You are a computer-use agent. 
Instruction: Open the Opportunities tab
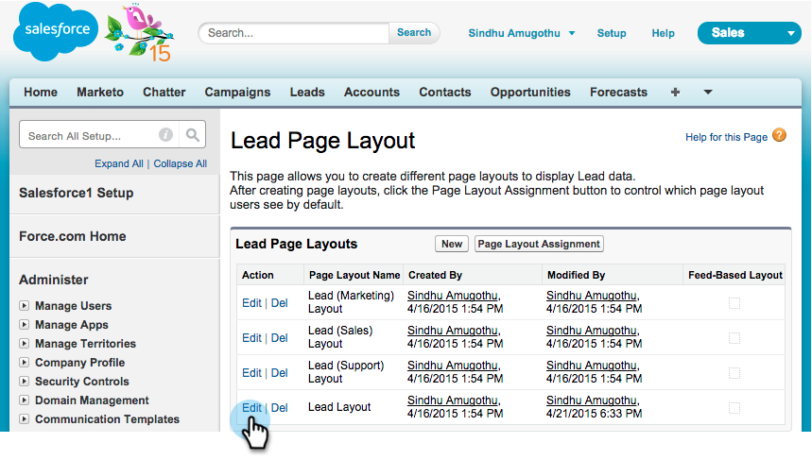pos(530,93)
